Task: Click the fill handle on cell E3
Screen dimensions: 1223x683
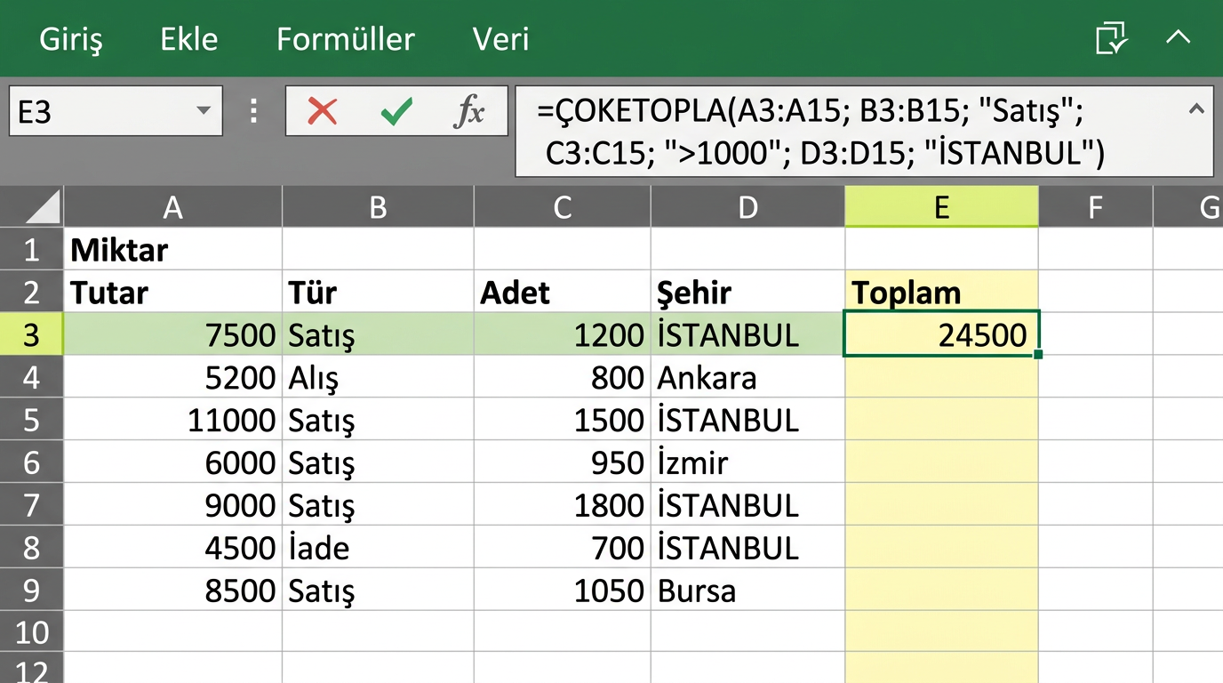Action: (1037, 355)
